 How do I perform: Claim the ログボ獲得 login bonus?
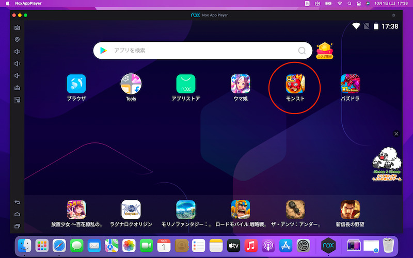click(324, 51)
